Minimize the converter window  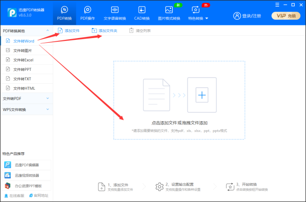coord(285,5)
